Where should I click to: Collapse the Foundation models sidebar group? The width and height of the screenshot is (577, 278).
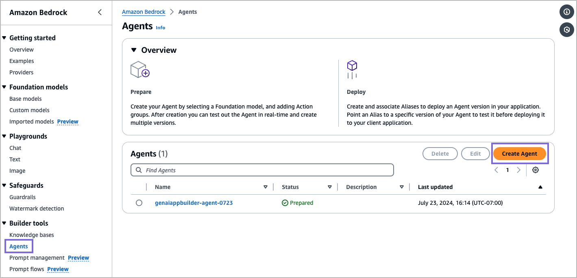click(x=4, y=87)
